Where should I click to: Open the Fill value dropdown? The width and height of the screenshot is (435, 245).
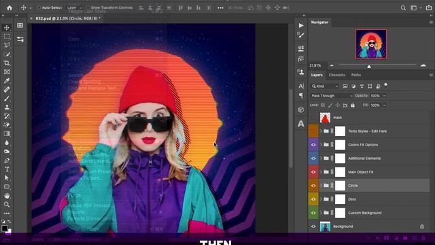point(385,105)
